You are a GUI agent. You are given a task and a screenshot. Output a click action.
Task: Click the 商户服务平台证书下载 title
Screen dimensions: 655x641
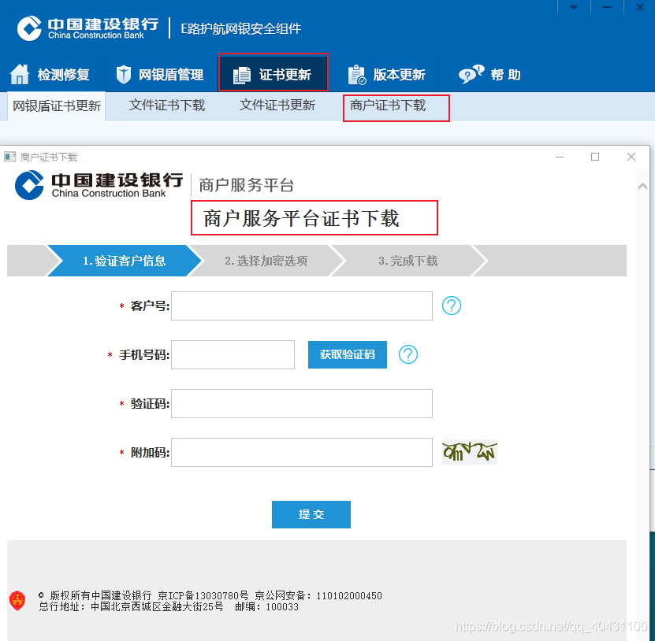tap(302, 219)
